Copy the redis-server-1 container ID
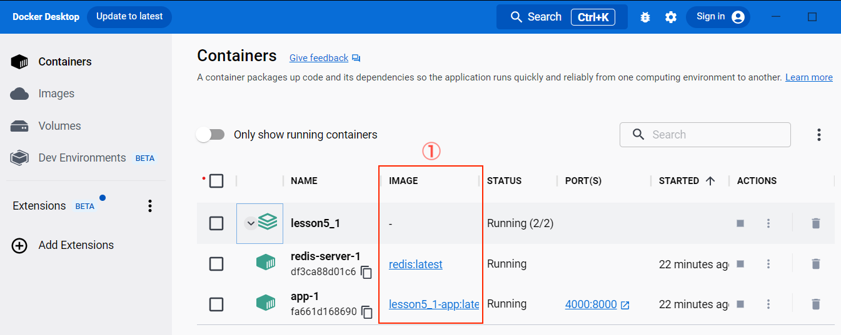 click(x=367, y=273)
